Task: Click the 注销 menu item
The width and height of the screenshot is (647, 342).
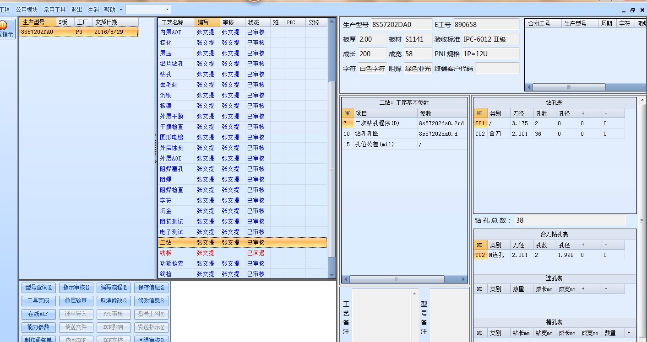Action: pos(93,9)
